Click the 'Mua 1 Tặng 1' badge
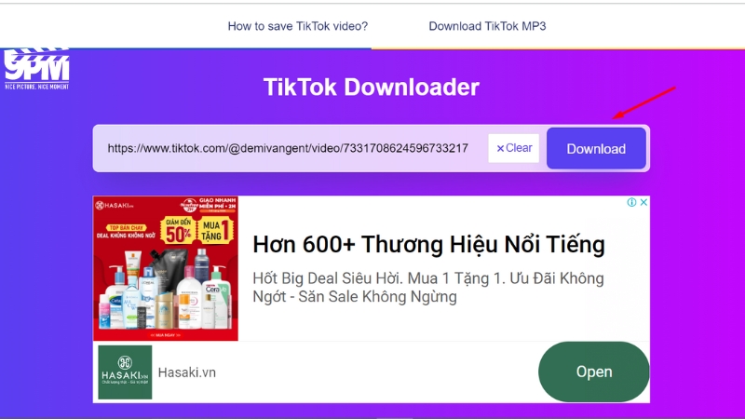Viewport: 745px width, 419px height. pos(215,230)
